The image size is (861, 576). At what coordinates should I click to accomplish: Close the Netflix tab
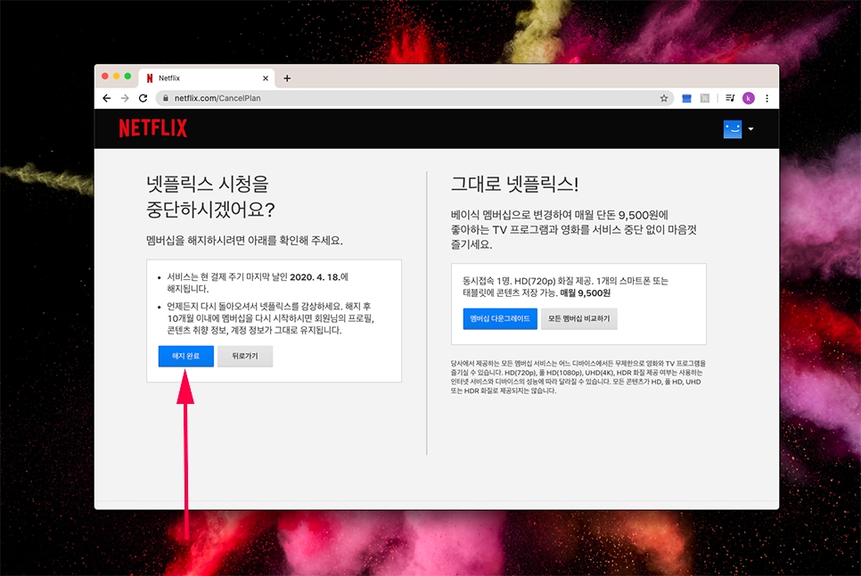click(x=266, y=78)
